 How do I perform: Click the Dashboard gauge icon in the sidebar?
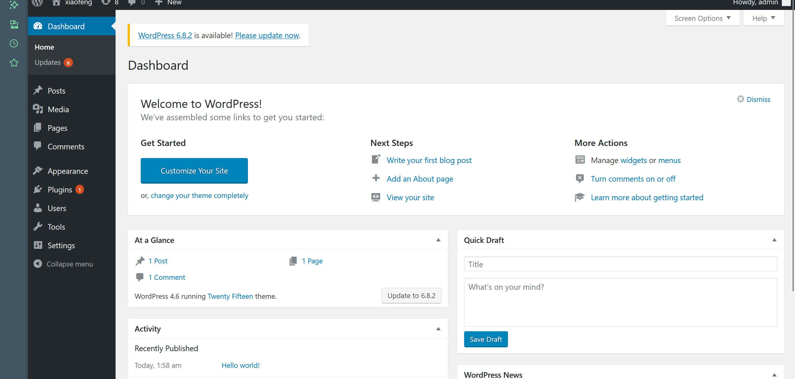[x=38, y=26]
